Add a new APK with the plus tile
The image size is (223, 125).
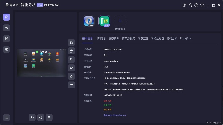(x=120, y=21)
